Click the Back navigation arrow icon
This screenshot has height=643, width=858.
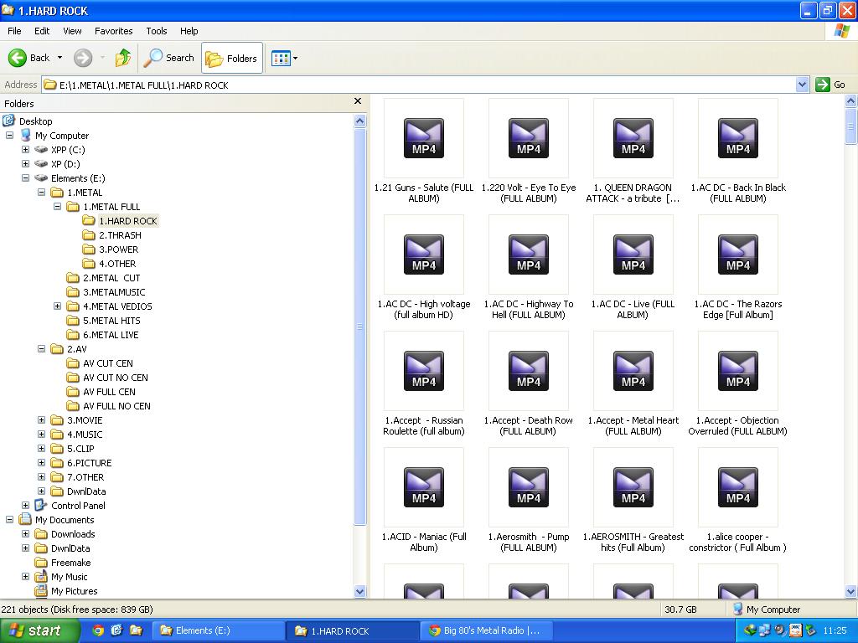18,58
